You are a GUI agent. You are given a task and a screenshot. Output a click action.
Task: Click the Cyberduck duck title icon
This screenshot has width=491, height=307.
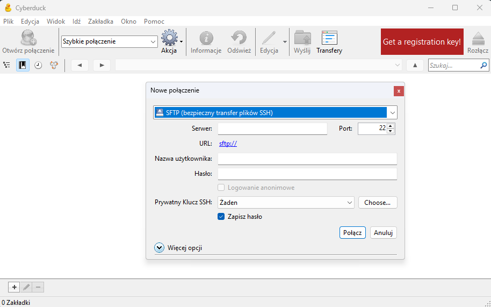click(x=8, y=8)
